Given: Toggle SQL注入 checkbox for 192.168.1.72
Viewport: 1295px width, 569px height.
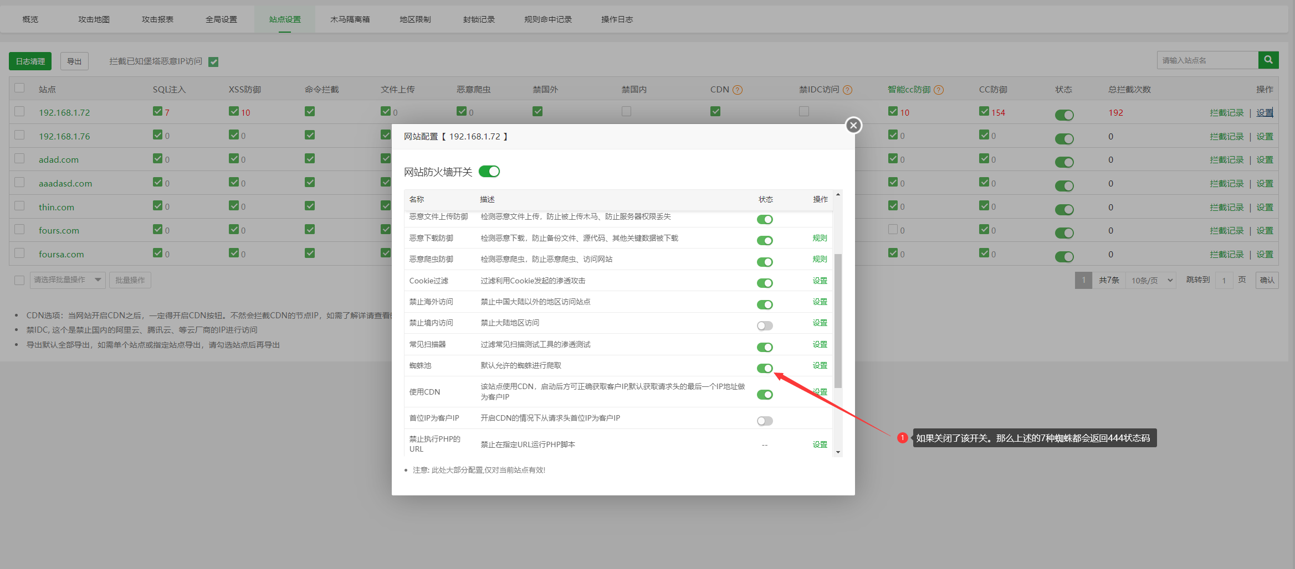Looking at the screenshot, I should tap(157, 111).
